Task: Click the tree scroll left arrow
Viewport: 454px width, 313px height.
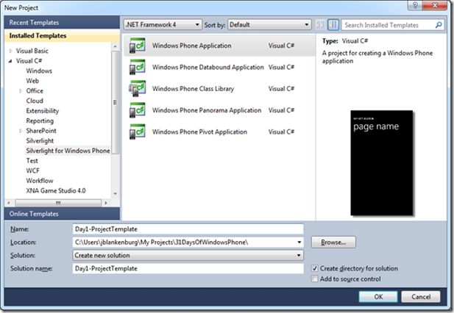Action: tap(9, 203)
